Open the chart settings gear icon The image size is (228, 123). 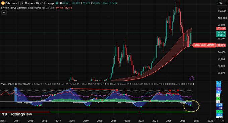222,121
